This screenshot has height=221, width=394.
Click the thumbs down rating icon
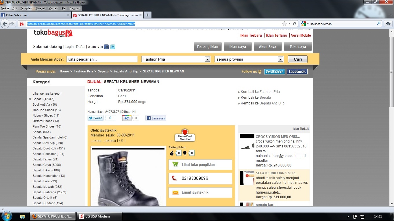pos(185,153)
